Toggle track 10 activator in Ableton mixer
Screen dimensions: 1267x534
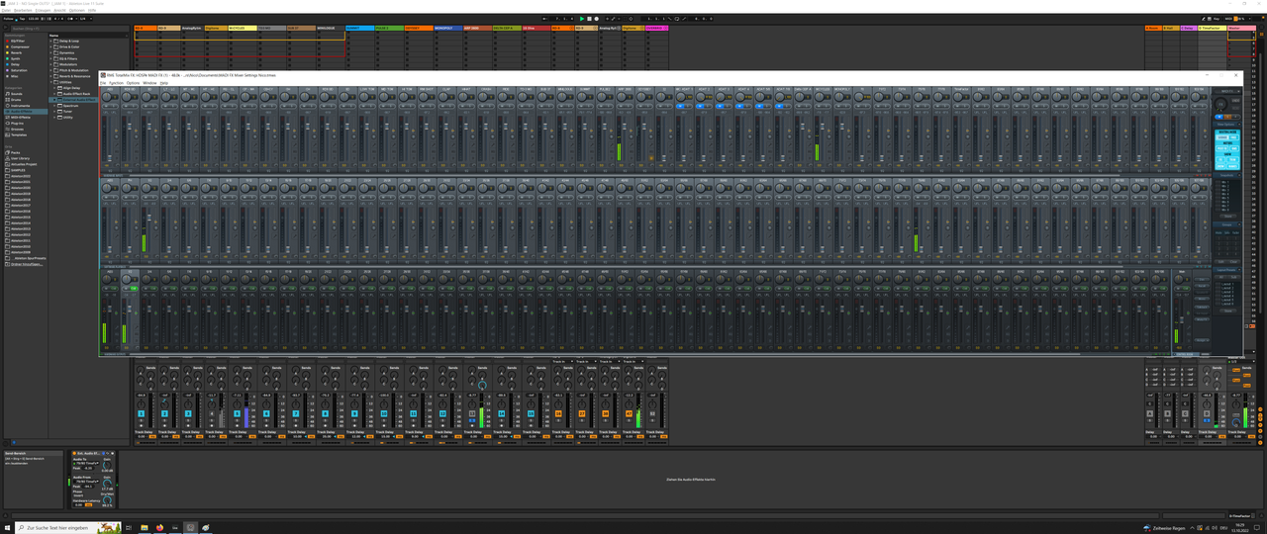[384, 413]
